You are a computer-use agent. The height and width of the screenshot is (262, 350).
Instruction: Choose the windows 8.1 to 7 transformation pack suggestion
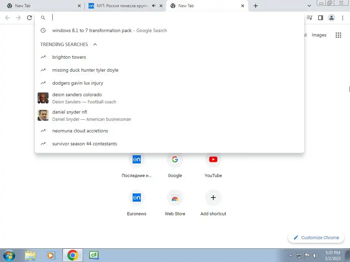pos(170,30)
